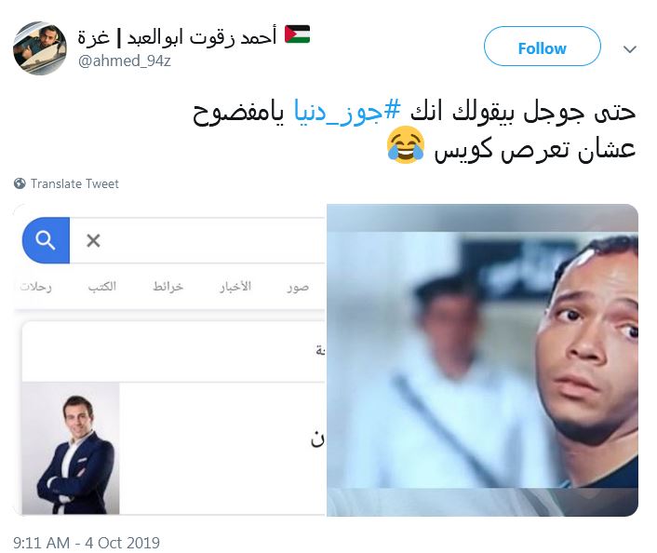Select the رحلات flights tab
Screen dimensions: 657x553
coord(35,287)
